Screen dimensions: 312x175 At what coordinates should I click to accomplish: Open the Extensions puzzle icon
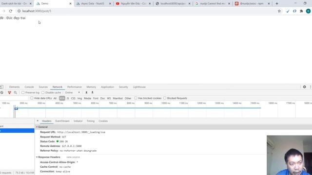pos(301,11)
